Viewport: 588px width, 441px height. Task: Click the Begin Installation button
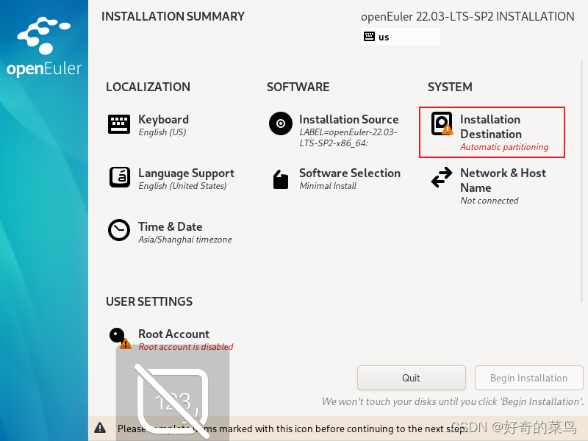point(528,378)
